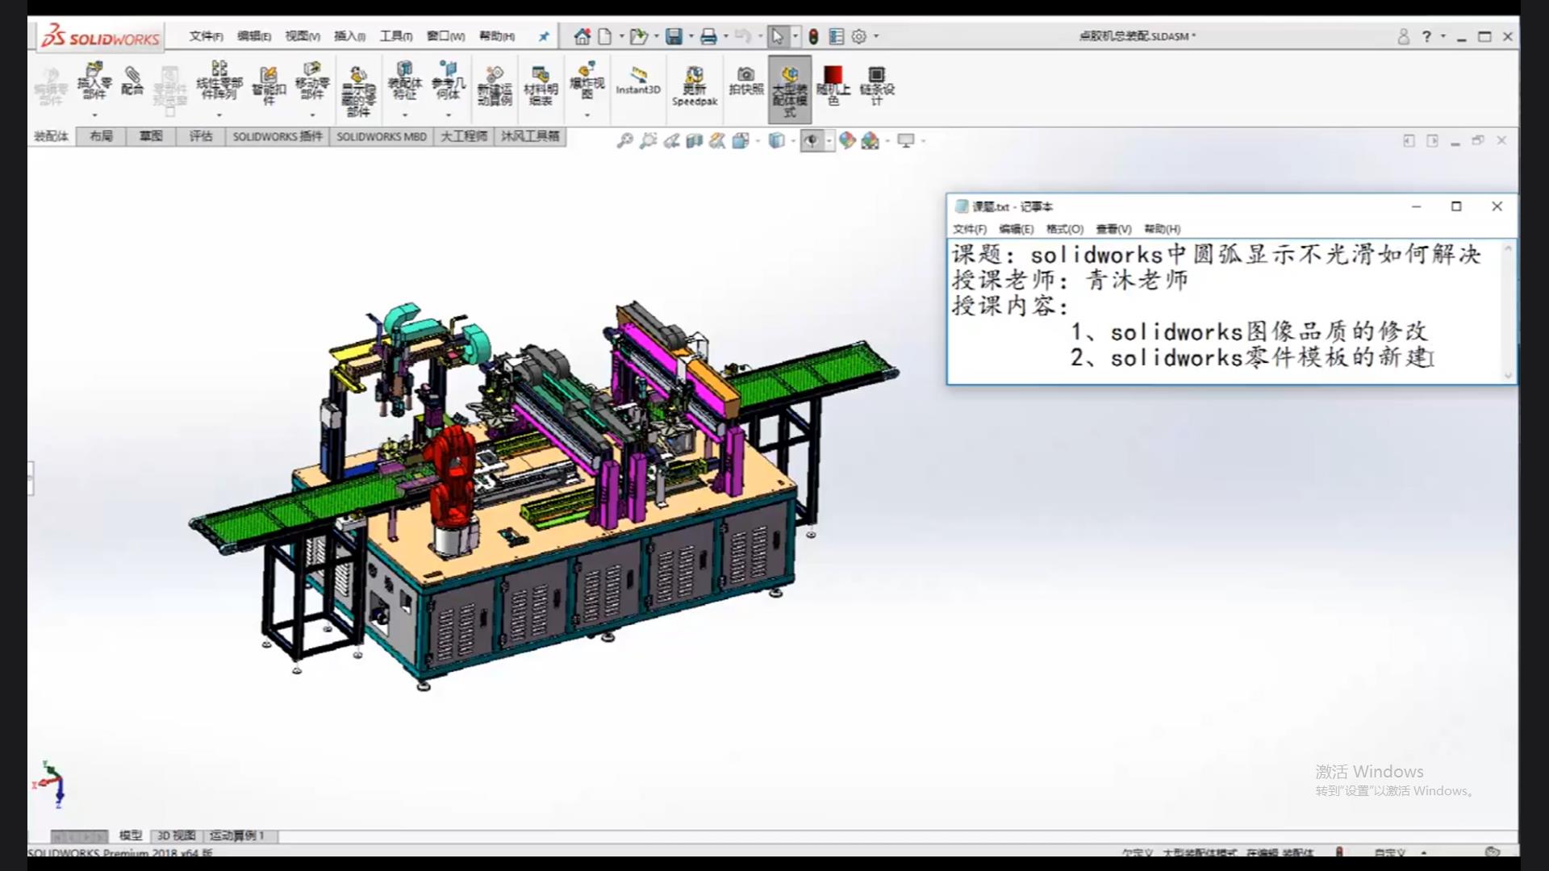
Task: Toggle the pin icon beside the Help menu
Action: 544,36
